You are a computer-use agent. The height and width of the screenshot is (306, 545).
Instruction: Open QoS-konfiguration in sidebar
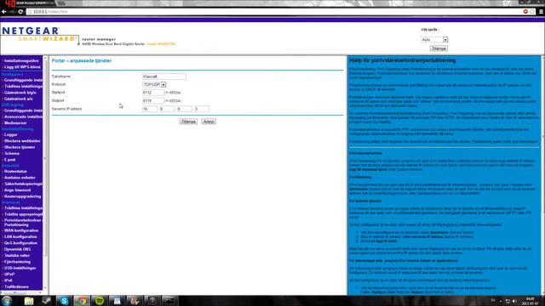coord(20,243)
